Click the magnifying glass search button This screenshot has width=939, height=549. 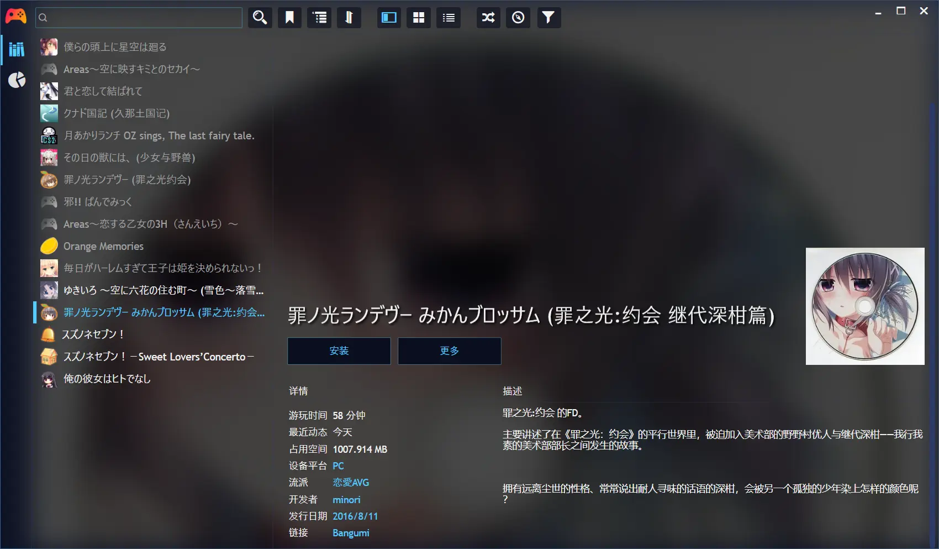click(x=260, y=18)
